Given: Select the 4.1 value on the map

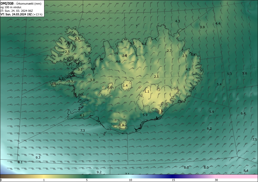Looking at the screenshot, I should point(82,116).
